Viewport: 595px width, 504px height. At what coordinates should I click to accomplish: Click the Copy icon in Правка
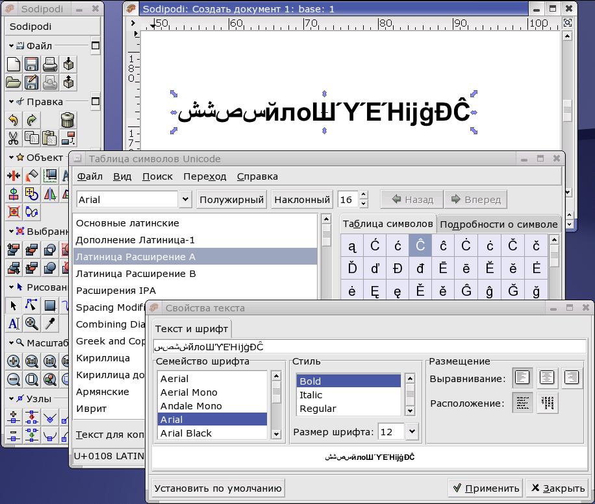[x=31, y=138]
